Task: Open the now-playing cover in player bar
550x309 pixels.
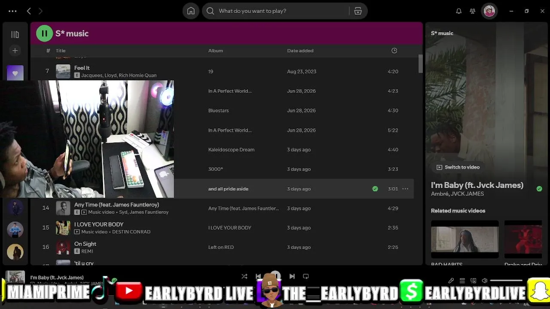Action: click(15, 277)
